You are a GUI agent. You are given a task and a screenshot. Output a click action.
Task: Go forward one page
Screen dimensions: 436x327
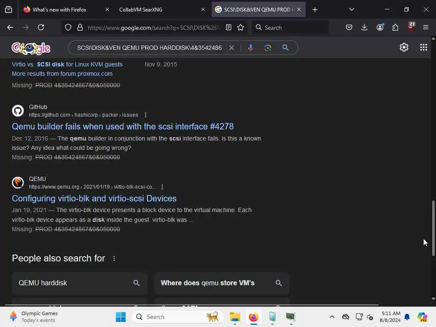click(x=26, y=27)
